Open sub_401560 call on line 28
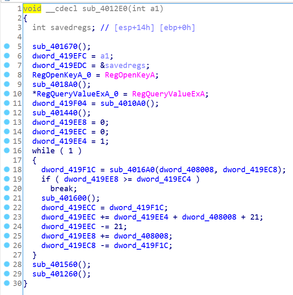The height and width of the screenshot is (295, 293). [x=55, y=265]
